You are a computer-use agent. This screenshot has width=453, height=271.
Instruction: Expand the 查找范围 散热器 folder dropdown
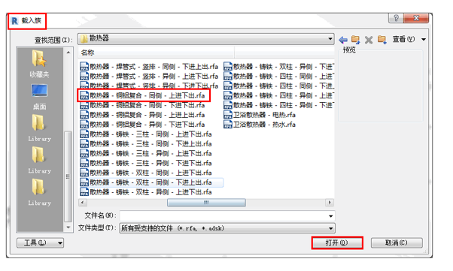pos(330,38)
